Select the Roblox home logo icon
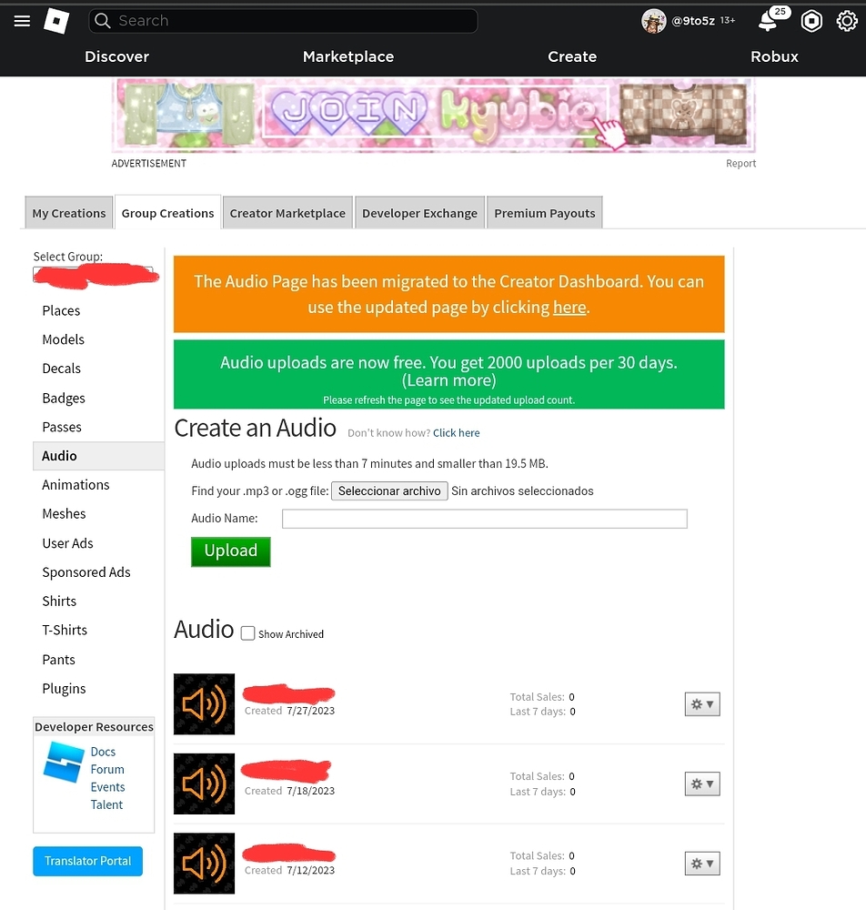The height and width of the screenshot is (910, 866). (x=55, y=21)
